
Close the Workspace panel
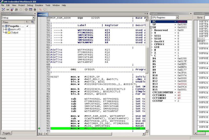point(35,14)
